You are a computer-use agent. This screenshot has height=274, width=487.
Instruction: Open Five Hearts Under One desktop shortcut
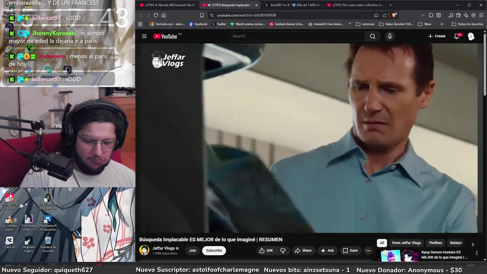point(29,223)
